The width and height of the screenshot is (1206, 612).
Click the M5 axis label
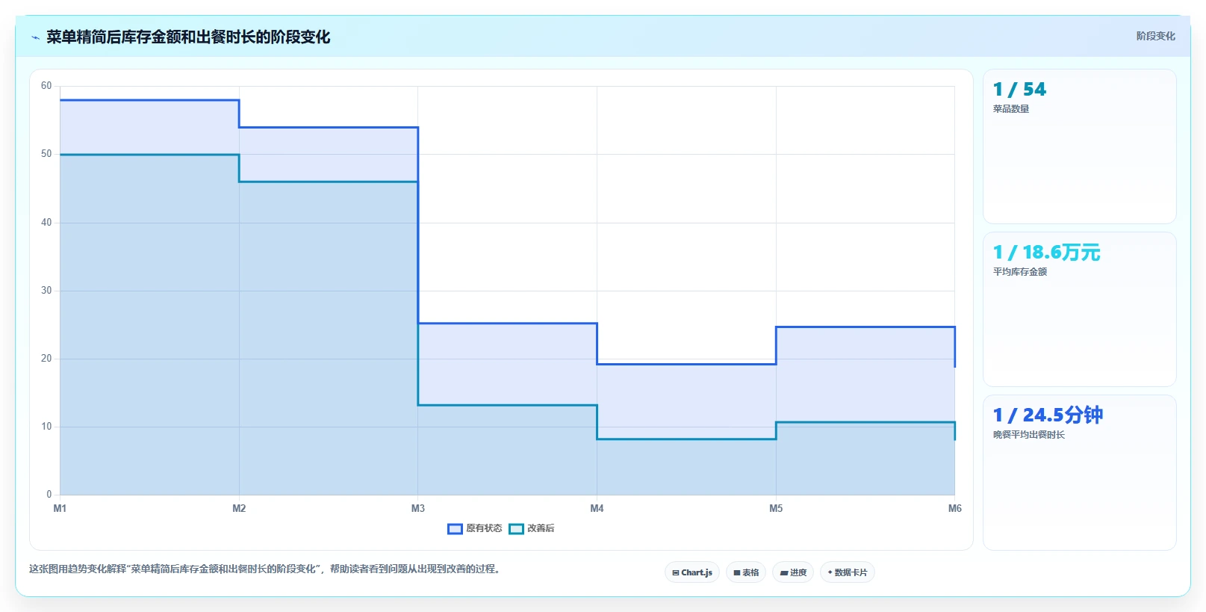pyautogui.click(x=776, y=508)
